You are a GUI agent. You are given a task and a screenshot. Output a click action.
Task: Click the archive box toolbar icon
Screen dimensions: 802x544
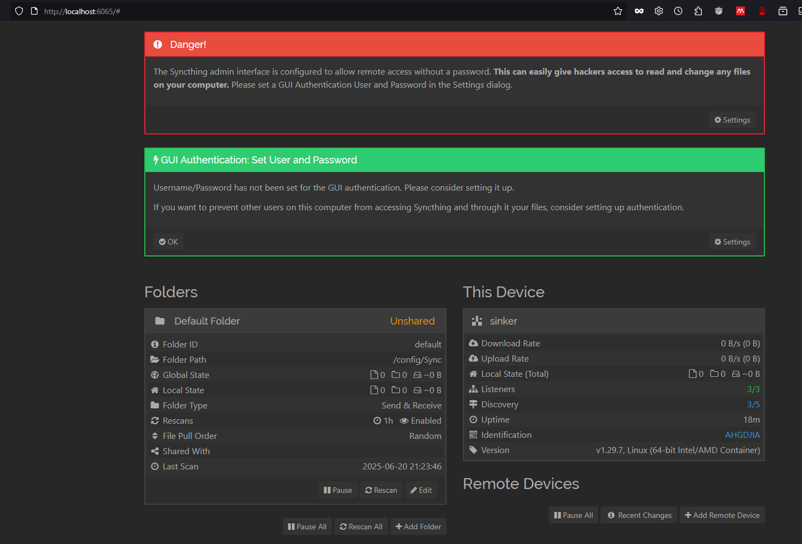tap(783, 11)
